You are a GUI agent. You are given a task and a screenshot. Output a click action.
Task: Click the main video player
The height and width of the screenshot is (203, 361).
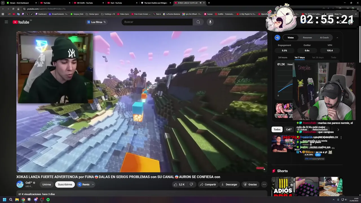142,101
